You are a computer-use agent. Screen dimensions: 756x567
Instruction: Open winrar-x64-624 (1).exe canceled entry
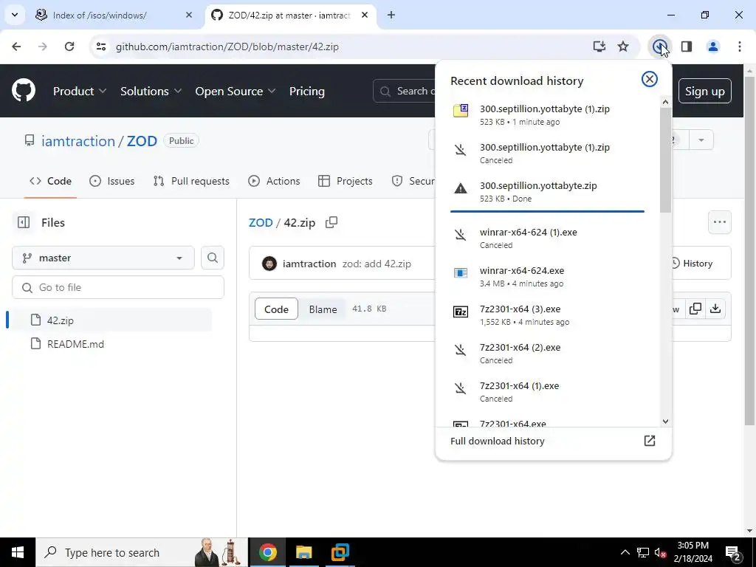pyautogui.click(x=548, y=238)
